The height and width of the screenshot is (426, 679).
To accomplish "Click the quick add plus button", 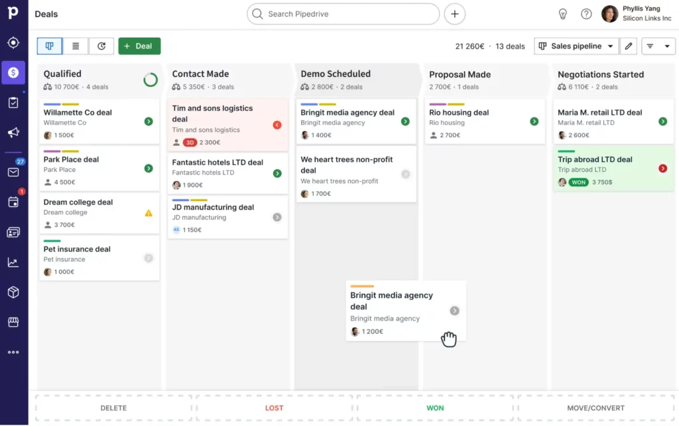I will (x=454, y=14).
